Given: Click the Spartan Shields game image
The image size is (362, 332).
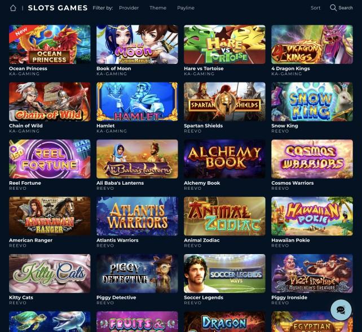Looking at the screenshot, I should point(224,102).
